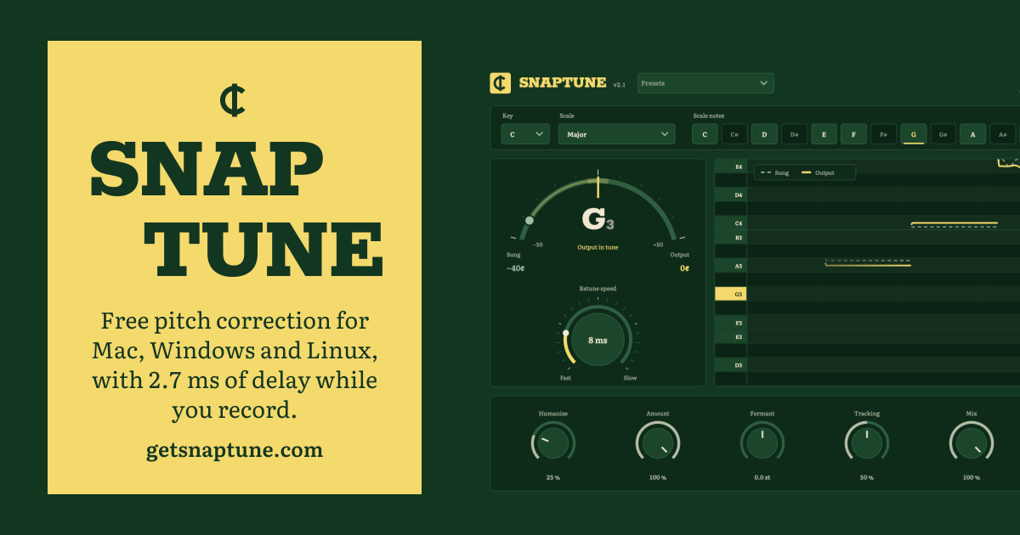Disable the F scale note

853,134
